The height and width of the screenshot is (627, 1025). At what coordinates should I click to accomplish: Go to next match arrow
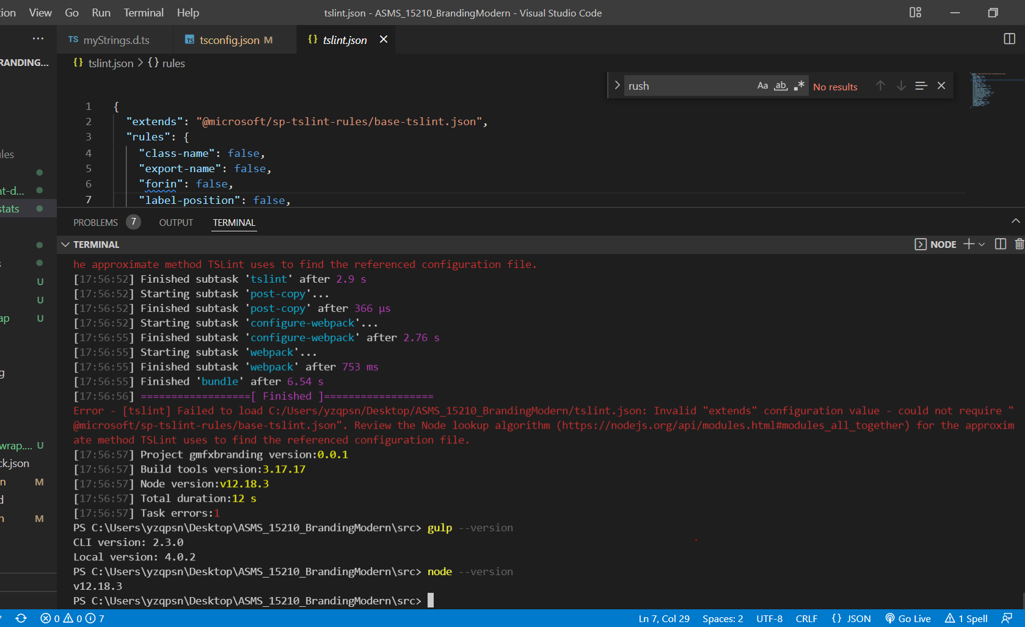pyautogui.click(x=901, y=85)
